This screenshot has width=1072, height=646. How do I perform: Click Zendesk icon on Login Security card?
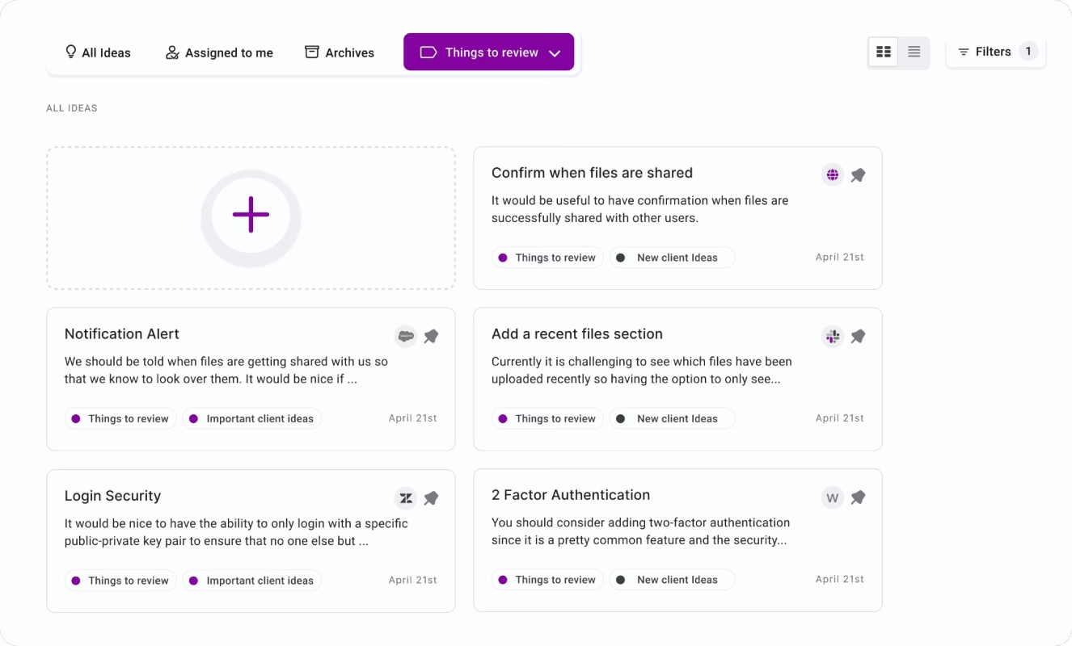(x=406, y=498)
